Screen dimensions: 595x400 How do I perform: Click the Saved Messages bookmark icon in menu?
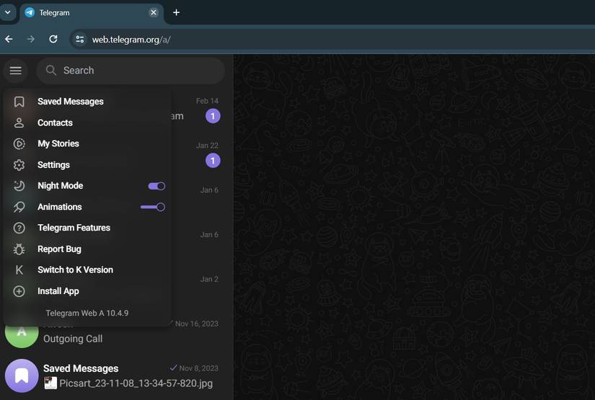(x=19, y=102)
